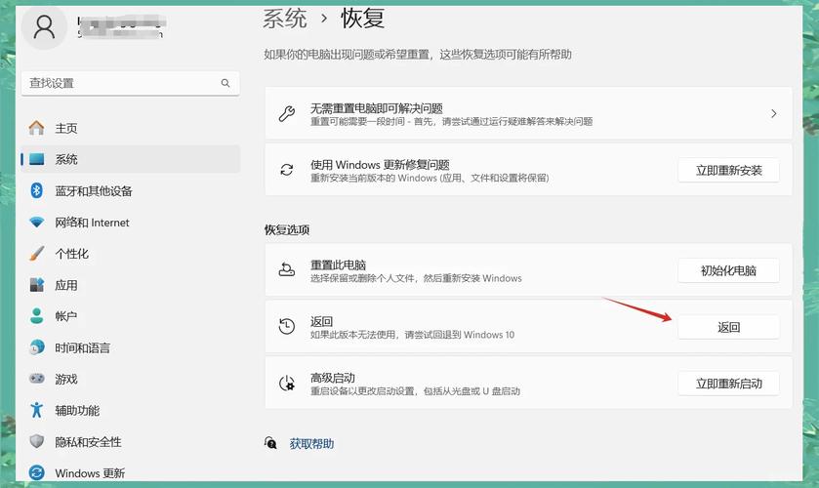Open 时间和语言 settings
Image resolution: width=819 pixels, height=488 pixels.
(131, 347)
